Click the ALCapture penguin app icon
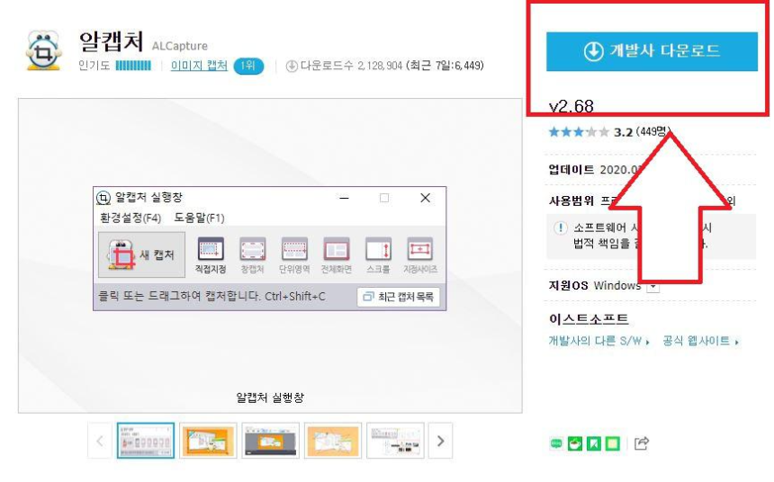The image size is (774, 482). click(44, 50)
